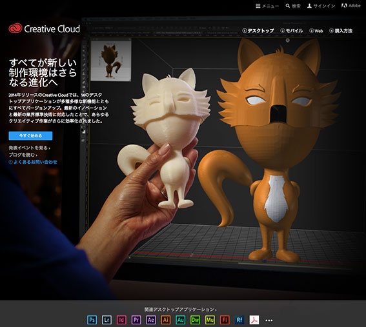Open the よくあるお問い合わせ link
Image resolution: width=366 pixels, height=327 pixels.
[33, 162]
